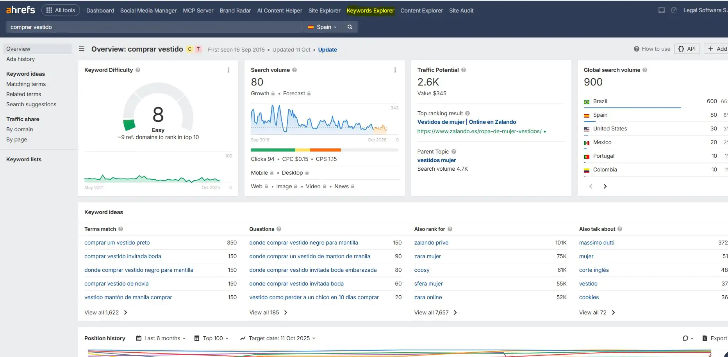Go to next countries page arrow
Viewport: 728px width, 357px height.
pyautogui.click(x=605, y=186)
